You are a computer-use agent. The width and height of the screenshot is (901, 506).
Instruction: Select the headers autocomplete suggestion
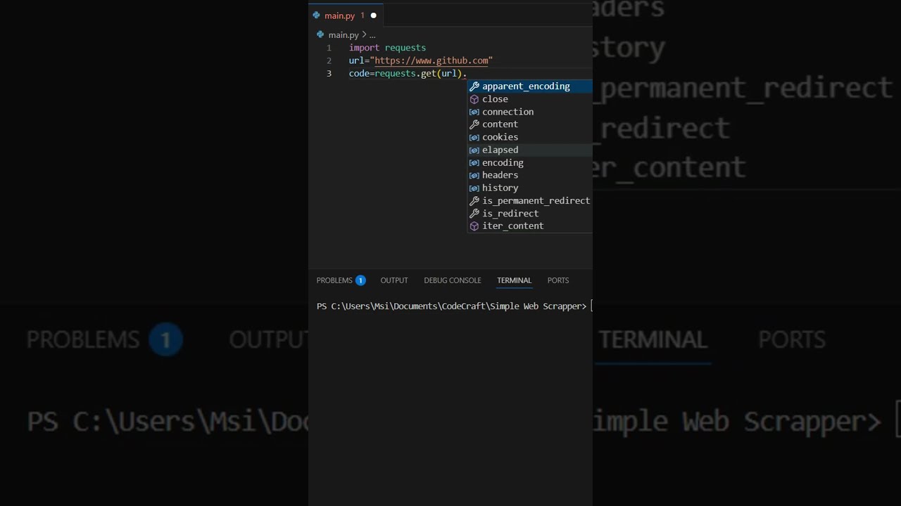500,175
